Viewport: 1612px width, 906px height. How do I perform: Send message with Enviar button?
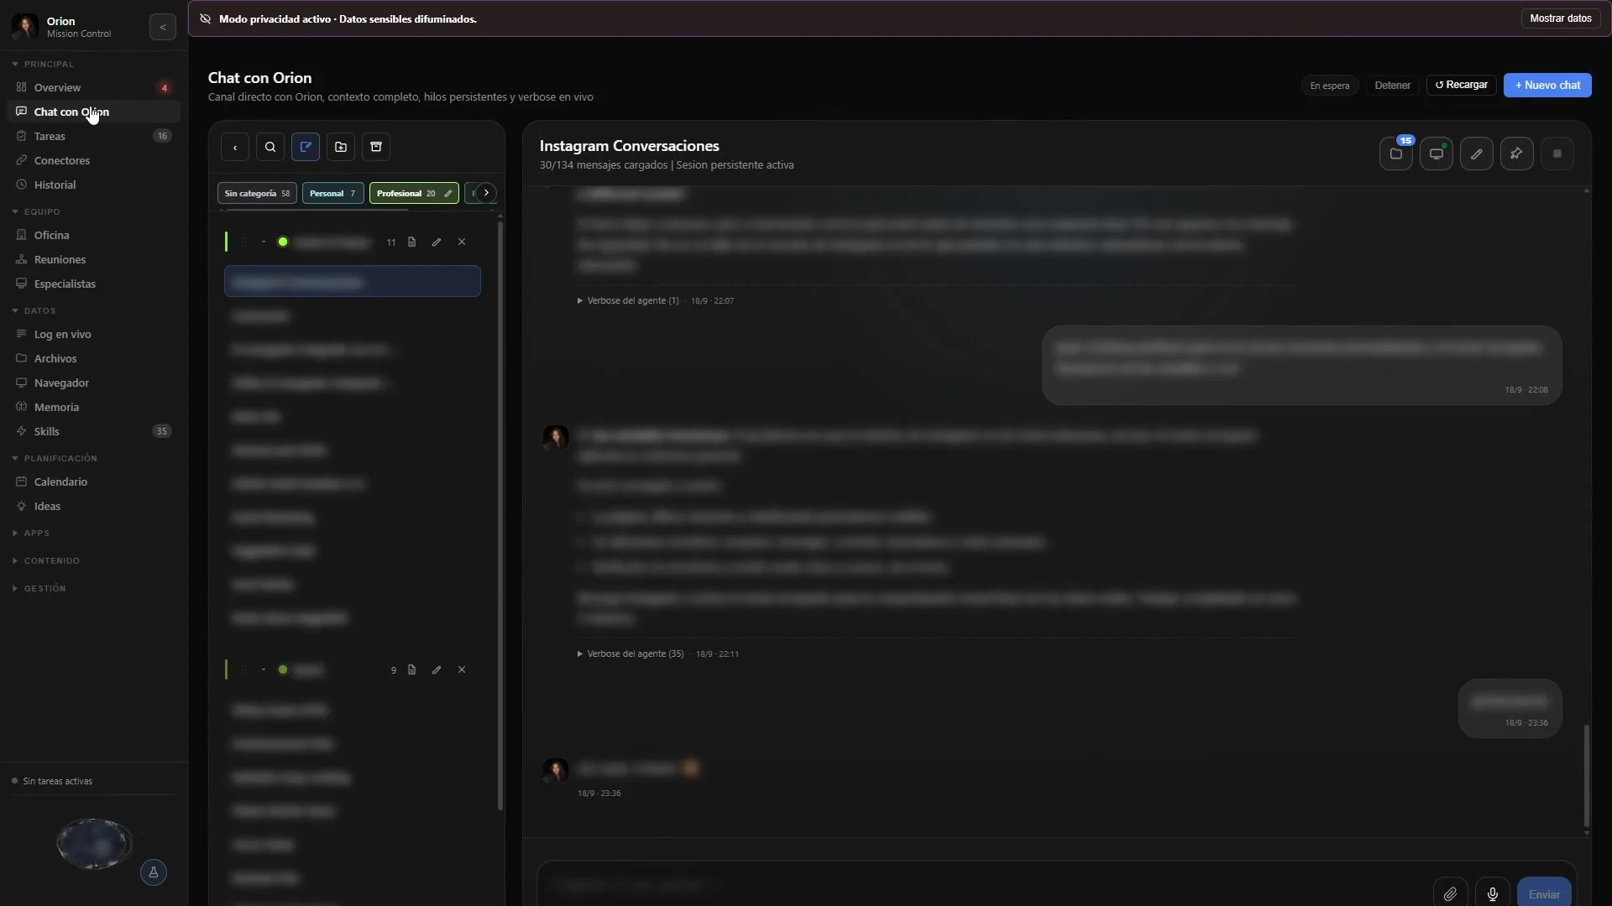pyautogui.click(x=1544, y=894)
